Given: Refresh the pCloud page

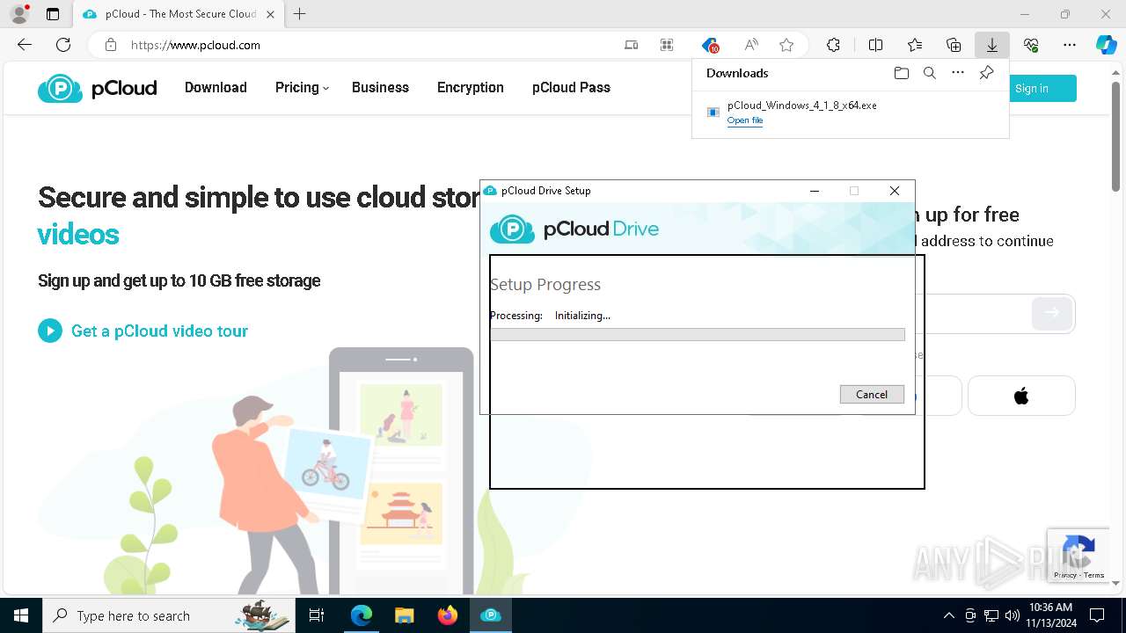Looking at the screenshot, I should [x=63, y=45].
